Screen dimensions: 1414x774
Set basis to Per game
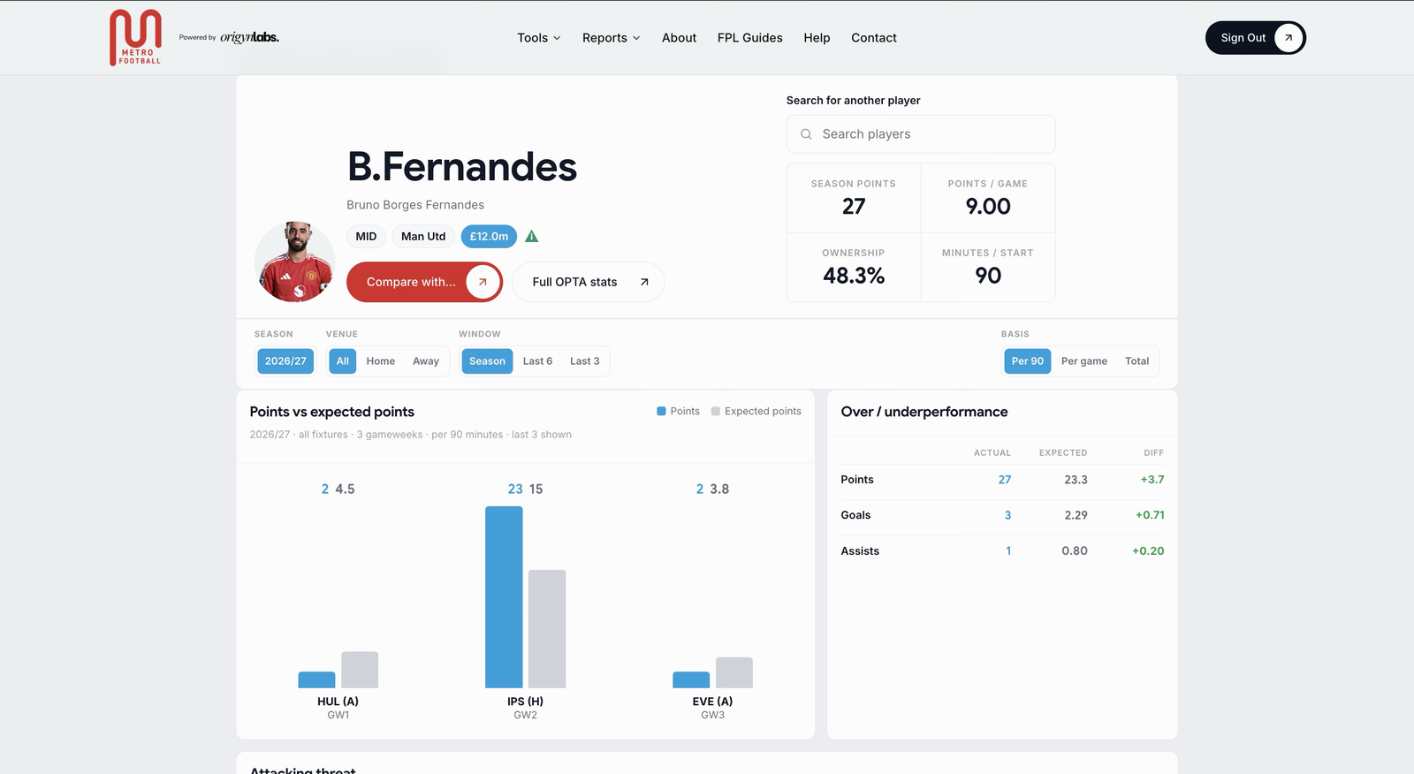1084,361
